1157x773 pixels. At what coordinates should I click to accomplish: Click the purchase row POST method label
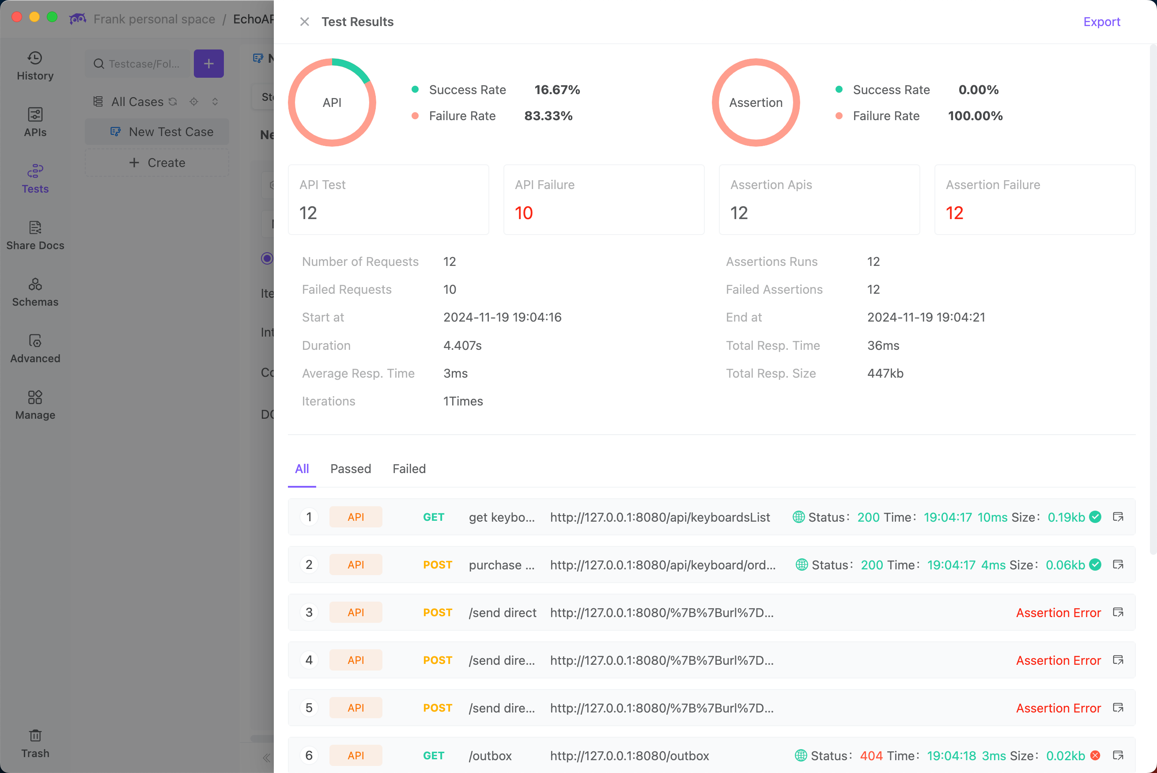point(437,565)
